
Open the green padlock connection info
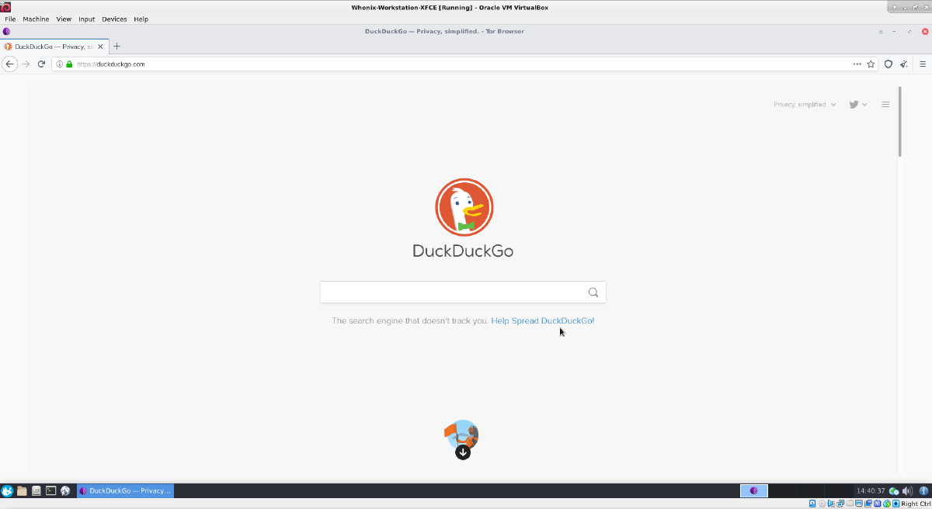(69, 64)
